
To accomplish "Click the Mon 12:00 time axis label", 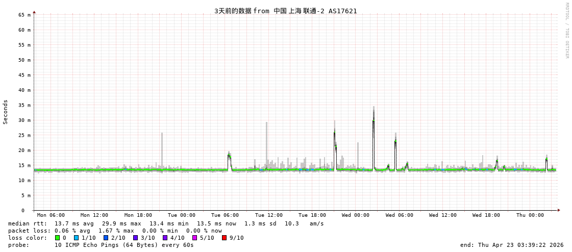I will point(94,215).
